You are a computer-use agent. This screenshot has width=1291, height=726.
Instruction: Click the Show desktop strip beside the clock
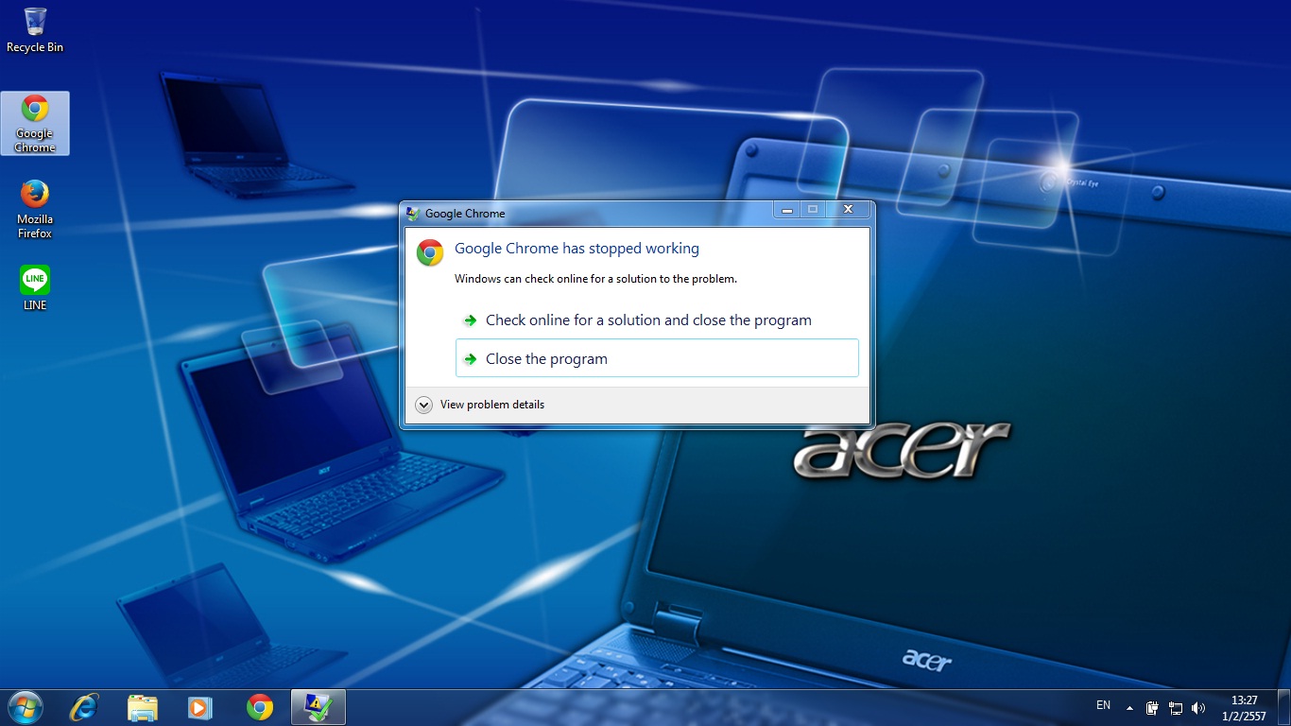[1283, 707]
